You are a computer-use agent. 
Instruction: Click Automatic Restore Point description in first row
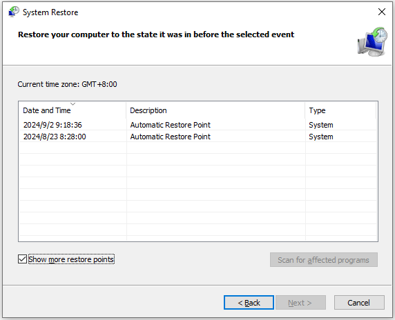pos(171,125)
